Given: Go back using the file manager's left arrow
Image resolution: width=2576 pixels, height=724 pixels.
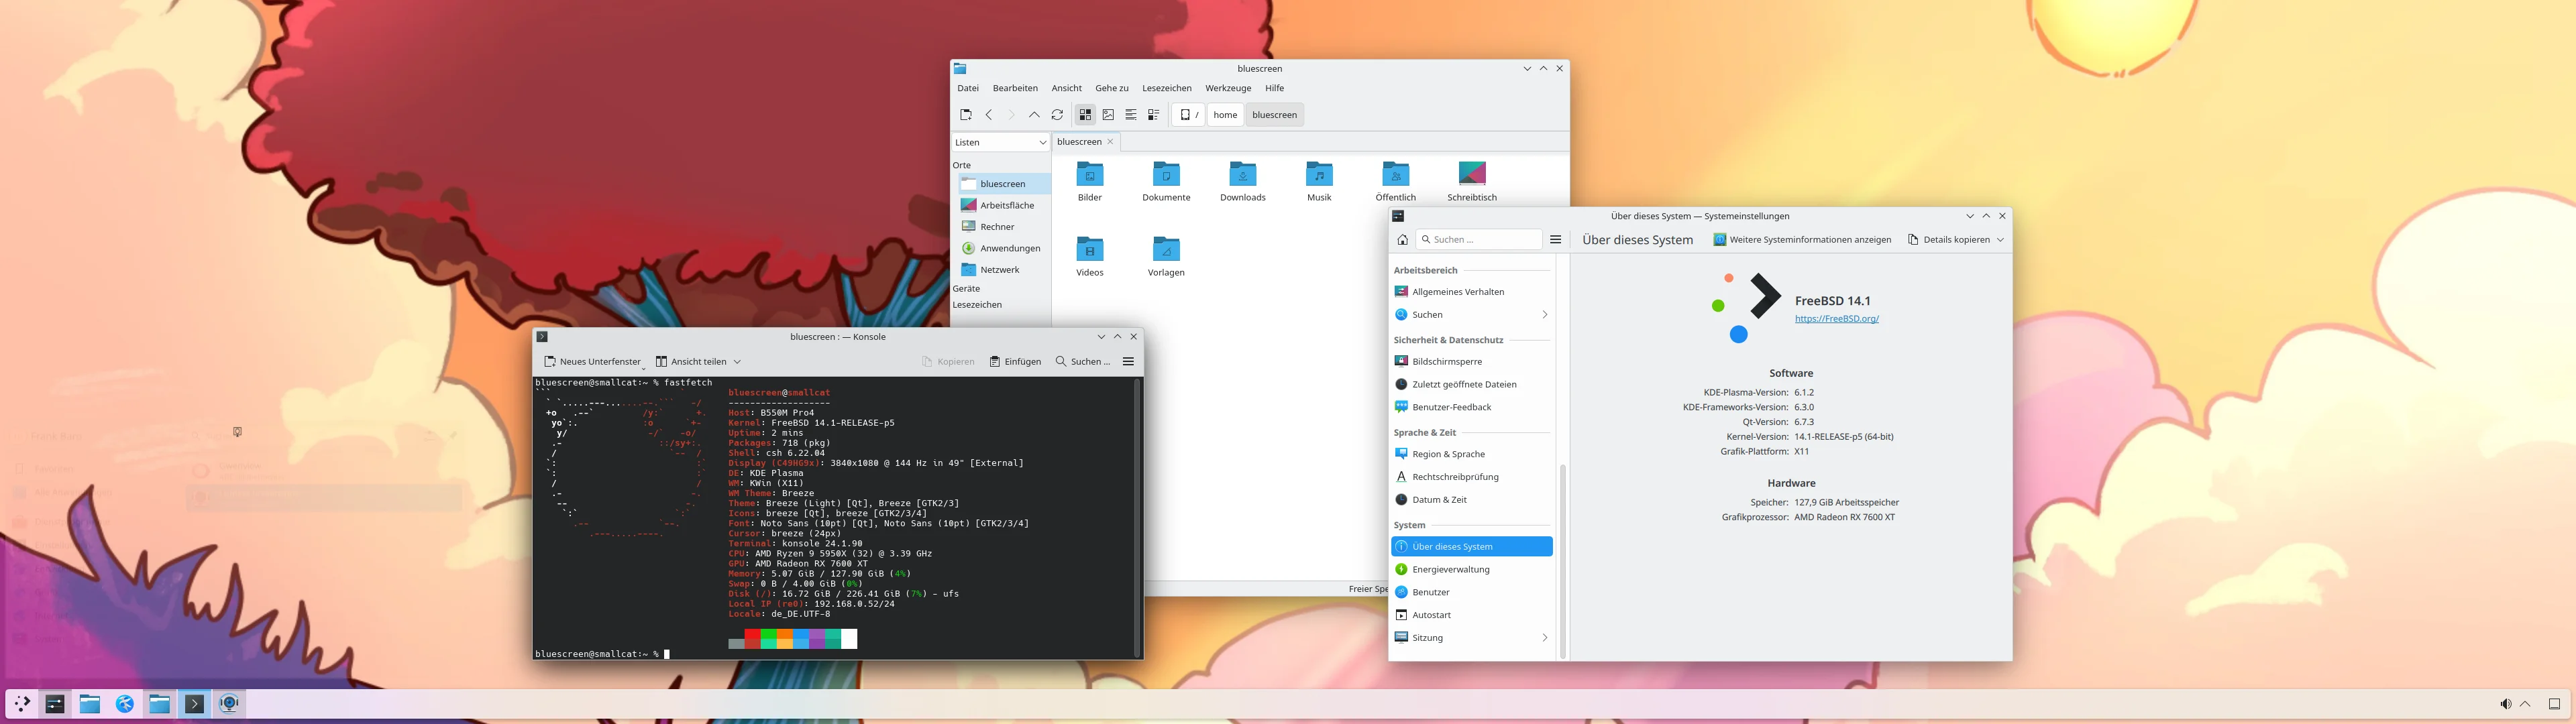Looking at the screenshot, I should 989,115.
